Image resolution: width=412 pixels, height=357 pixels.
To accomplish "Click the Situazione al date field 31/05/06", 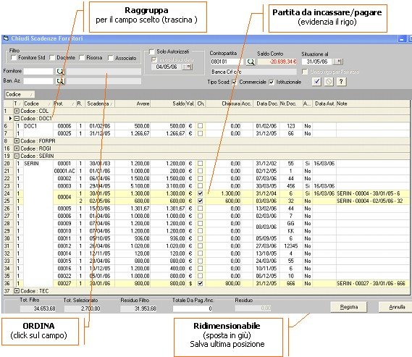I will (316, 62).
